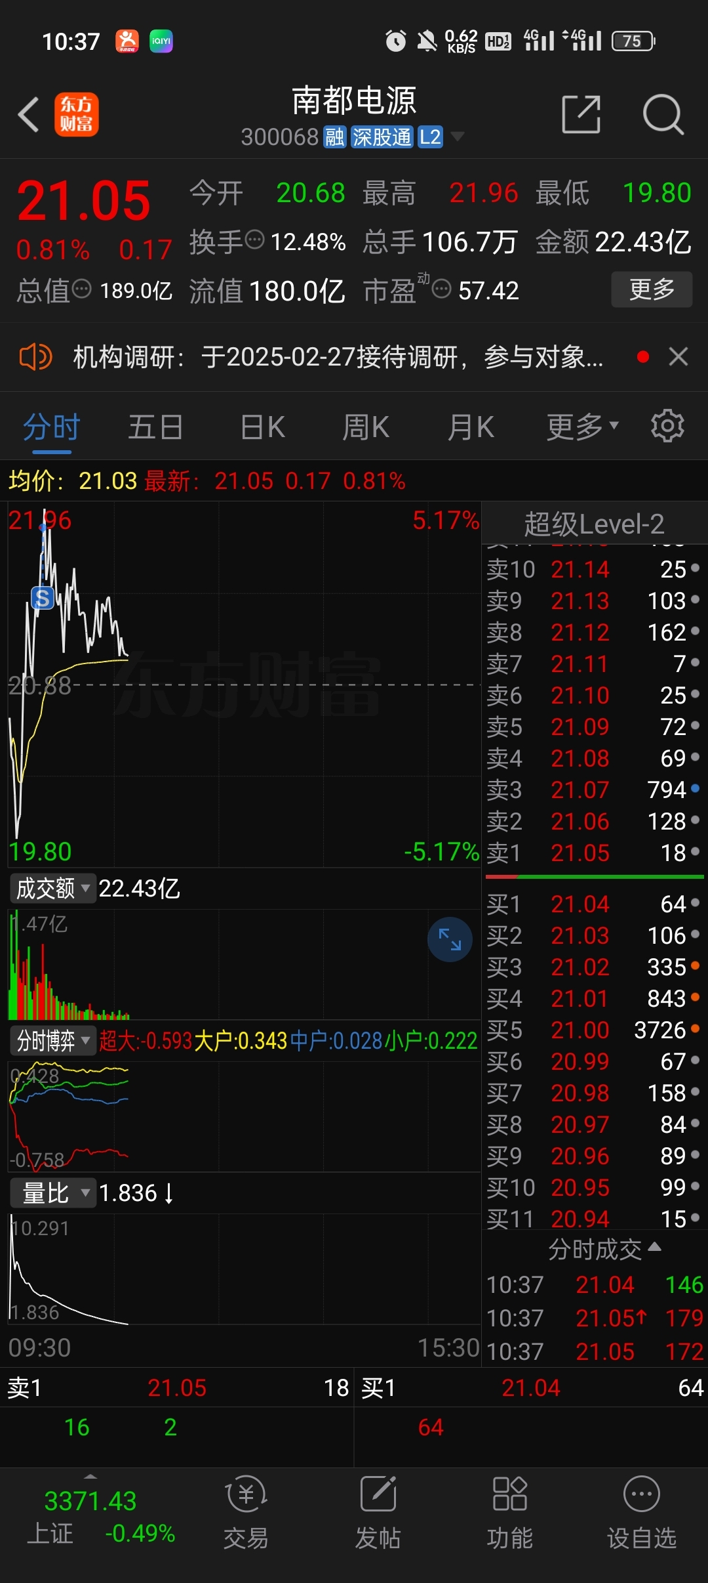Image resolution: width=708 pixels, height=1583 pixels.
Task: Open the 更多 chart period dropdown
Action: point(582,428)
